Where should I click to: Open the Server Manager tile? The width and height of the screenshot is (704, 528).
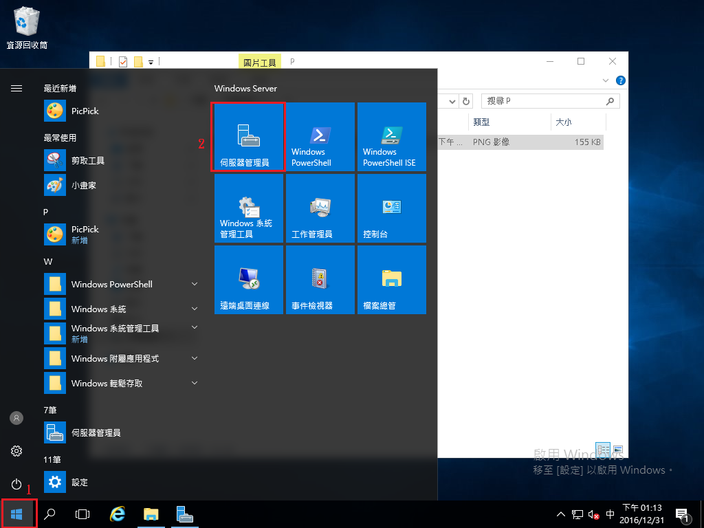247,136
